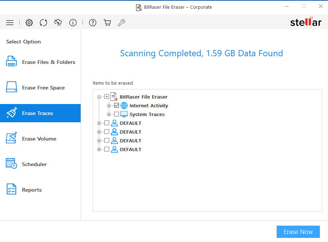Image resolution: width=328 pixels, height=242 pixels.
Task: Check the System Traces checkbox
Action: point(116,114)
